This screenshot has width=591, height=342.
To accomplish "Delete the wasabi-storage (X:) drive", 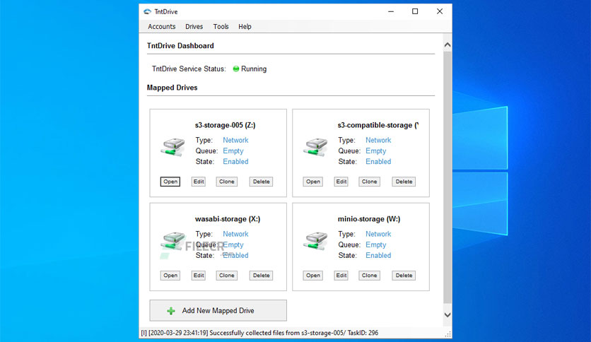I will 261,276.
